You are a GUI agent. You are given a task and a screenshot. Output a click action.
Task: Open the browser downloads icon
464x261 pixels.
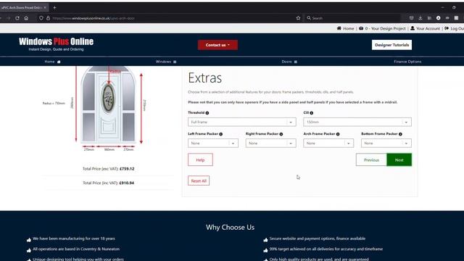pyautogui.click(x=420, y=18)
